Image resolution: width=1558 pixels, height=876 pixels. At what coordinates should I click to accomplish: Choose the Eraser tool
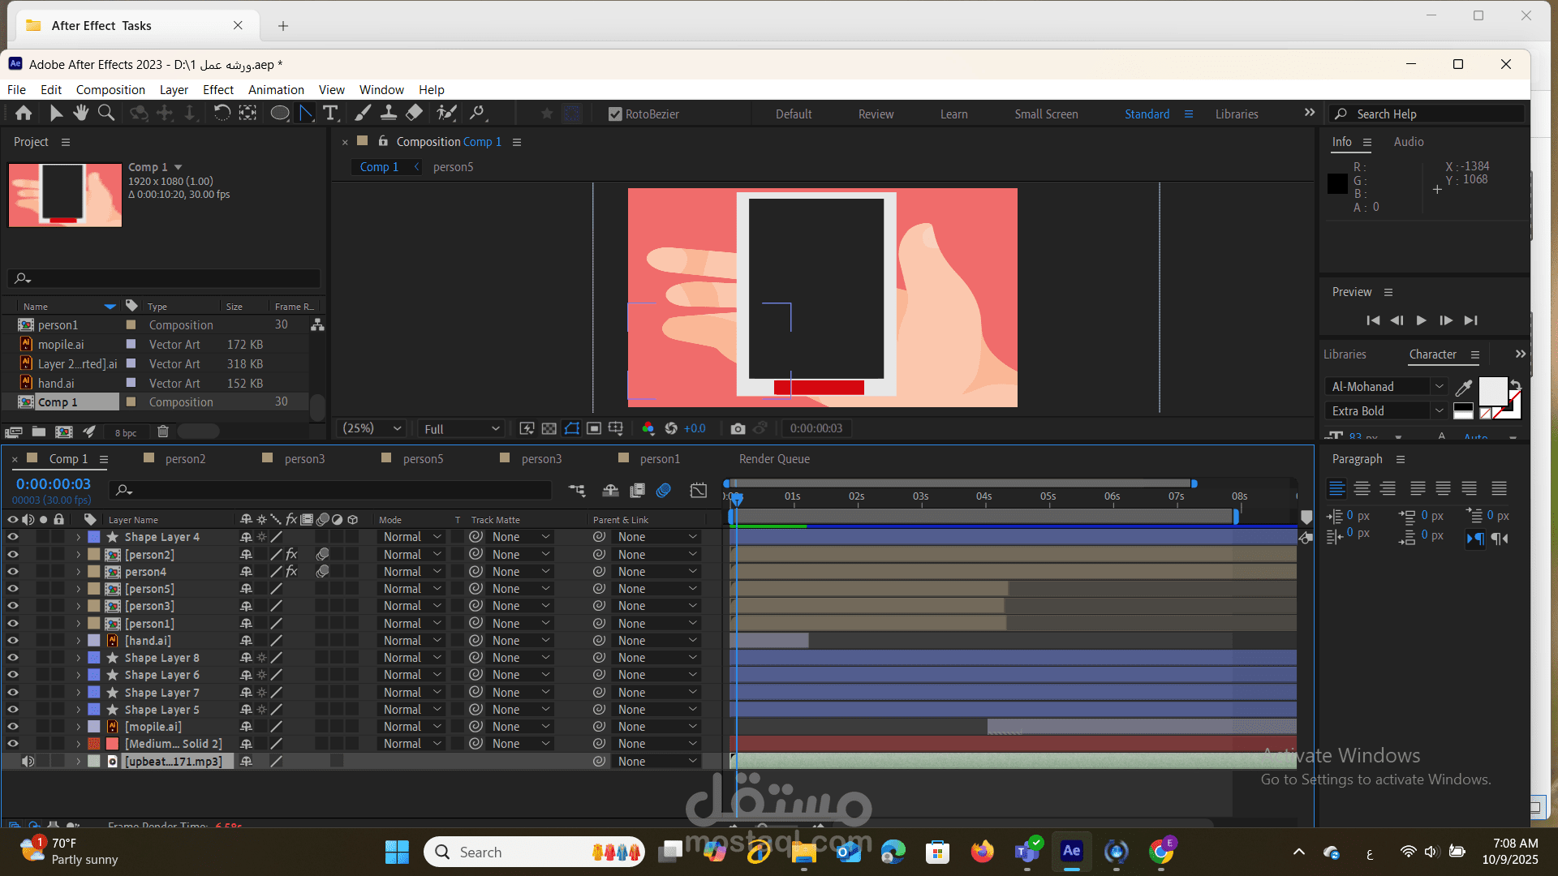415,114
